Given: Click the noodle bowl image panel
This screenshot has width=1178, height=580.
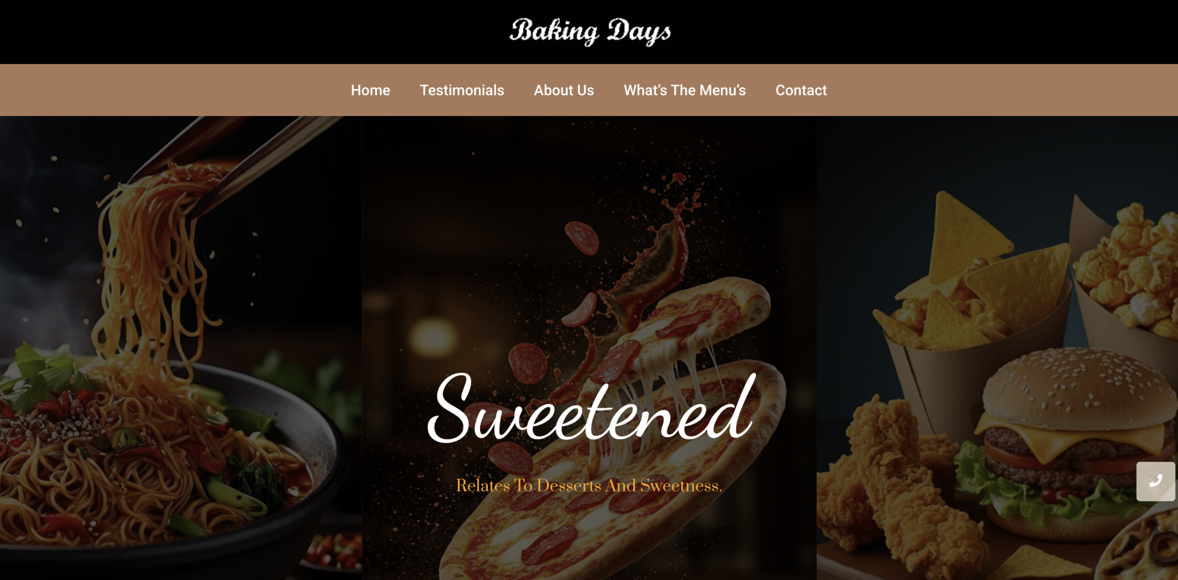Looking at the screenshot, I should (x=181, y=348).
